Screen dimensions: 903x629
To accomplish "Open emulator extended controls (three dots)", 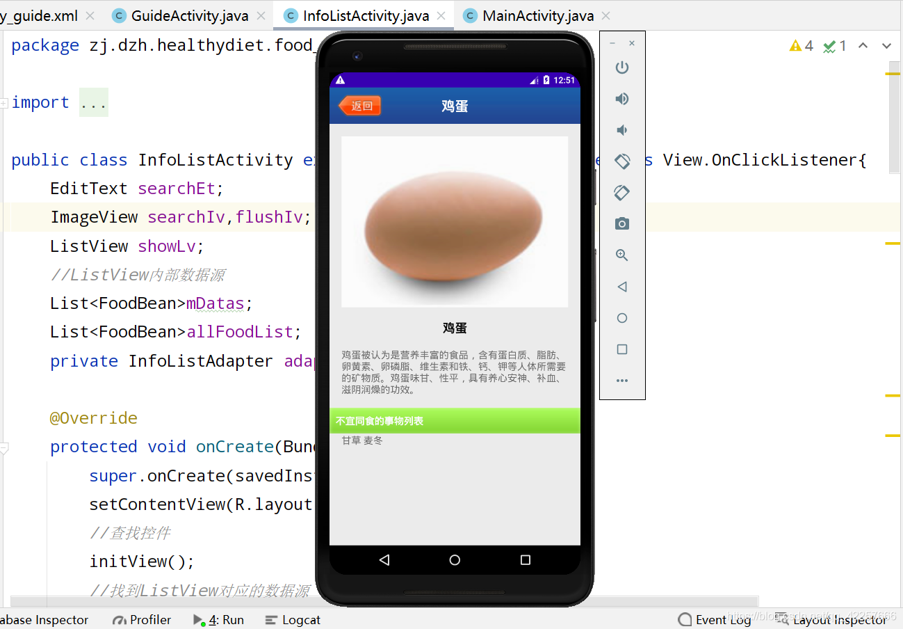I will pyautogui.click(x=622, y=381).
